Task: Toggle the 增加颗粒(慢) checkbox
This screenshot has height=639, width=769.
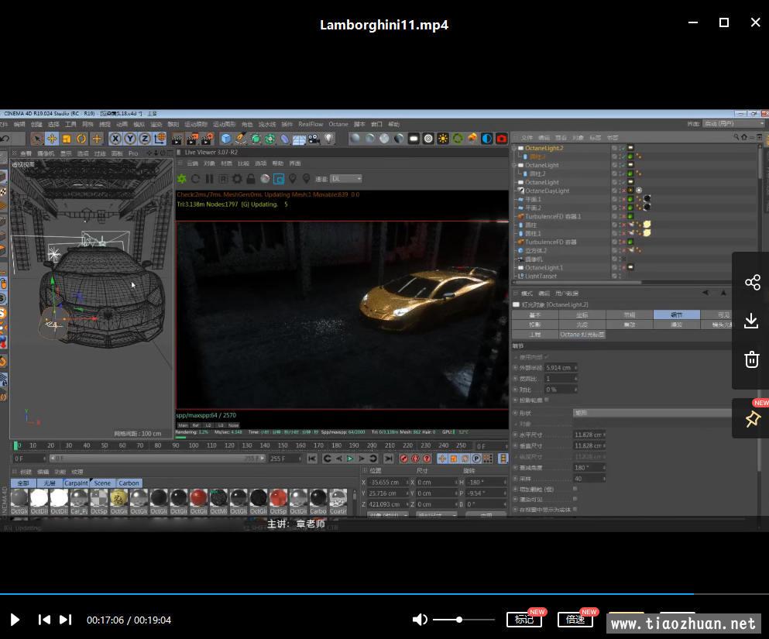Action: point(575,489)
